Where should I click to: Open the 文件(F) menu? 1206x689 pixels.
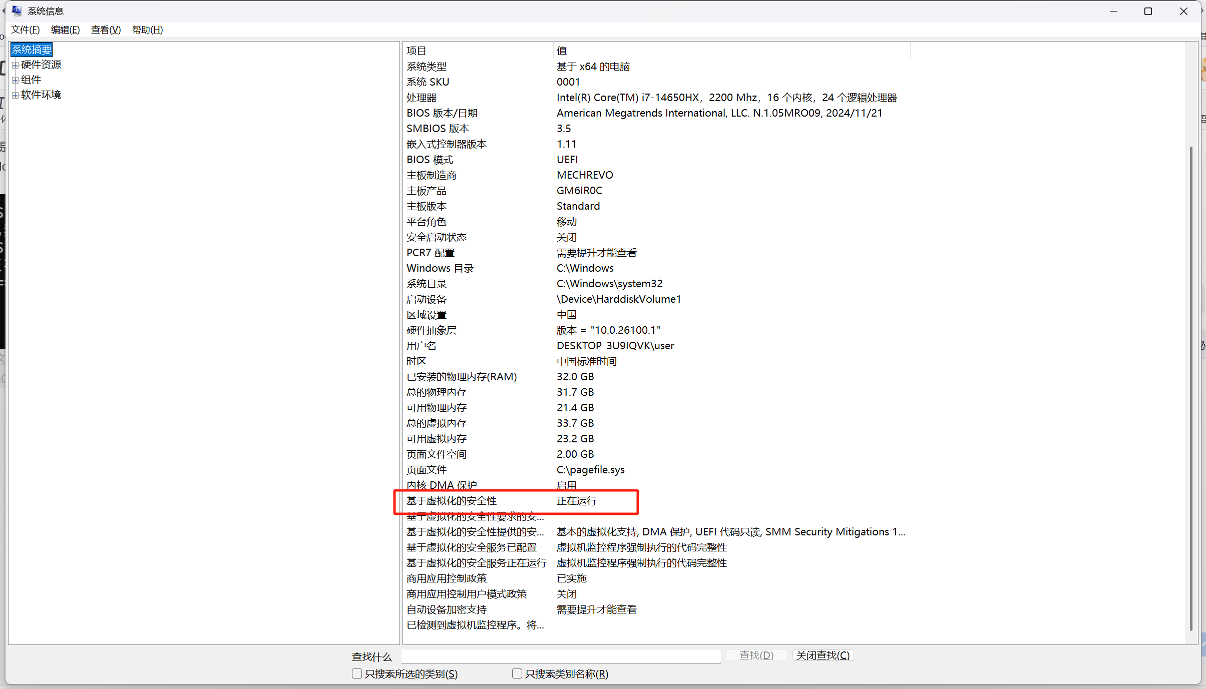pyautogui.click(x=25, y=30)
